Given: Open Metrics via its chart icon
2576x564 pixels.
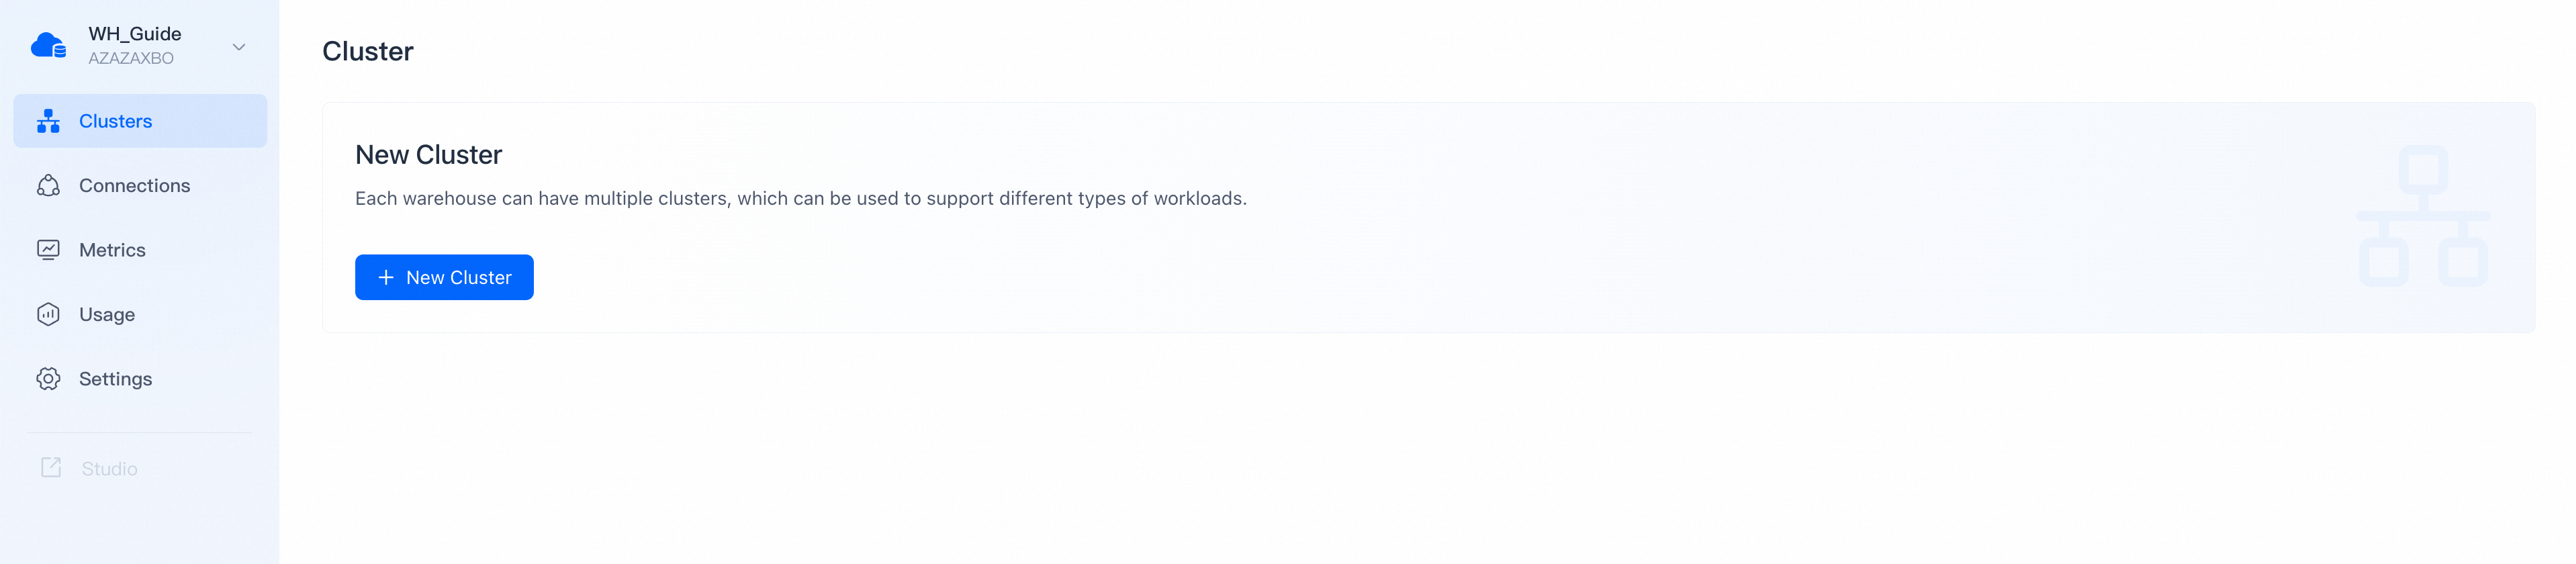Looking at the screenshot, I should pos(48,249).
